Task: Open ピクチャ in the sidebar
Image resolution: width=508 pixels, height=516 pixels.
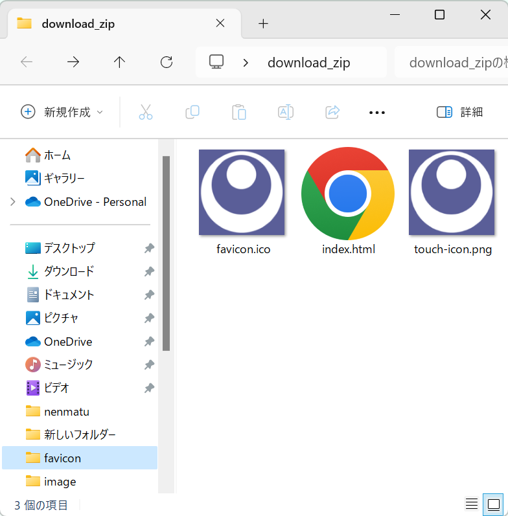Action: coord(79,319)
